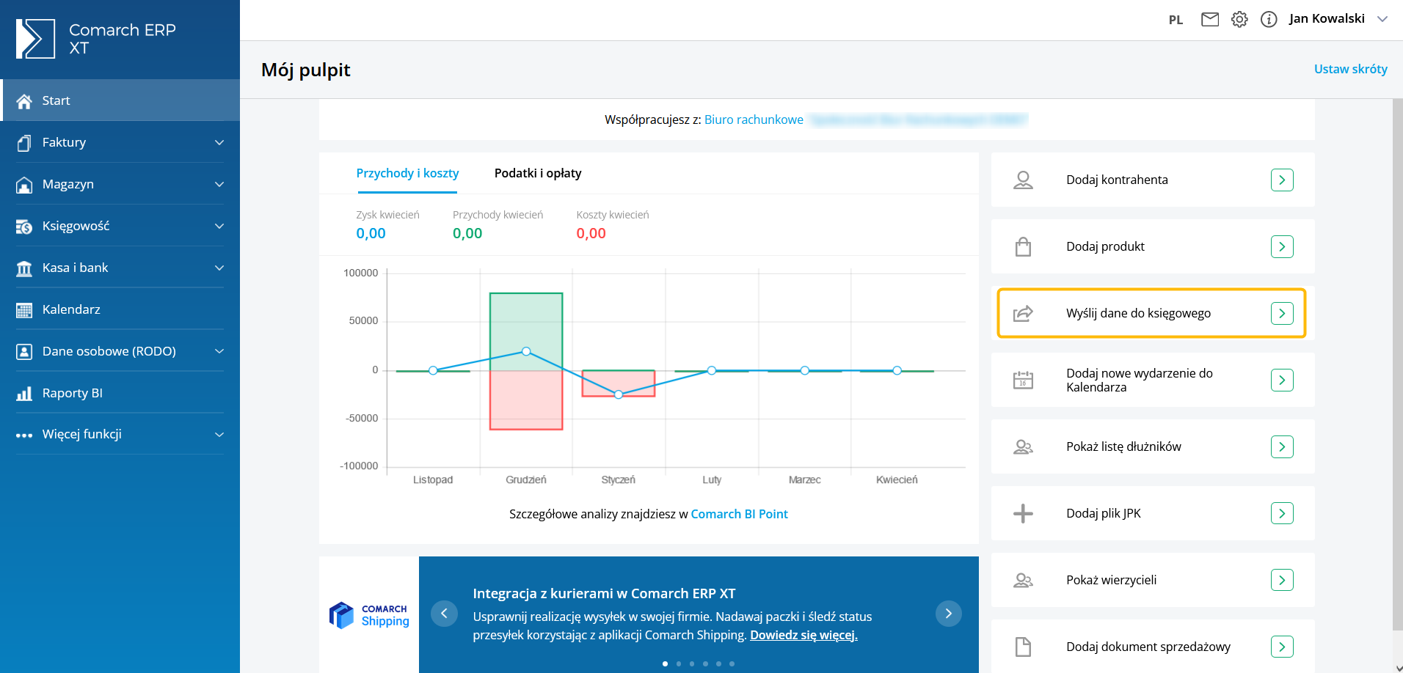This screenshot has height=673, width=1403.
Task: Click the calendar icon beside Dodaj nowe wydarzenie
Action: [x=1023, y=380]
